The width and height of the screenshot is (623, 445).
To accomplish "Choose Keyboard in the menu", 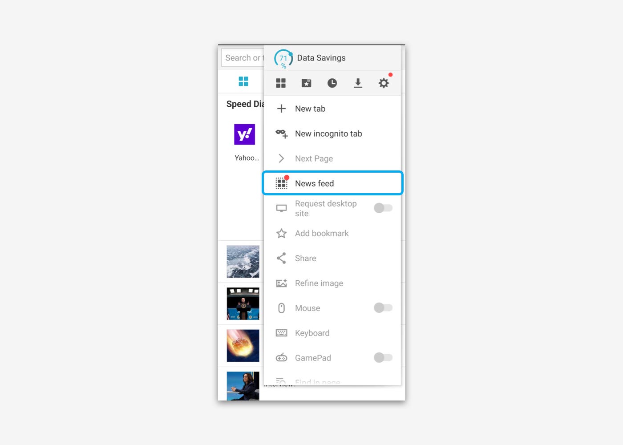I will (332, 333).
